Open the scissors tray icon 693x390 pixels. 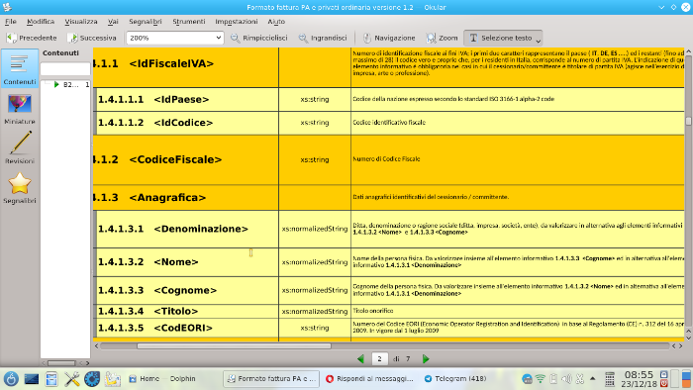580,379
